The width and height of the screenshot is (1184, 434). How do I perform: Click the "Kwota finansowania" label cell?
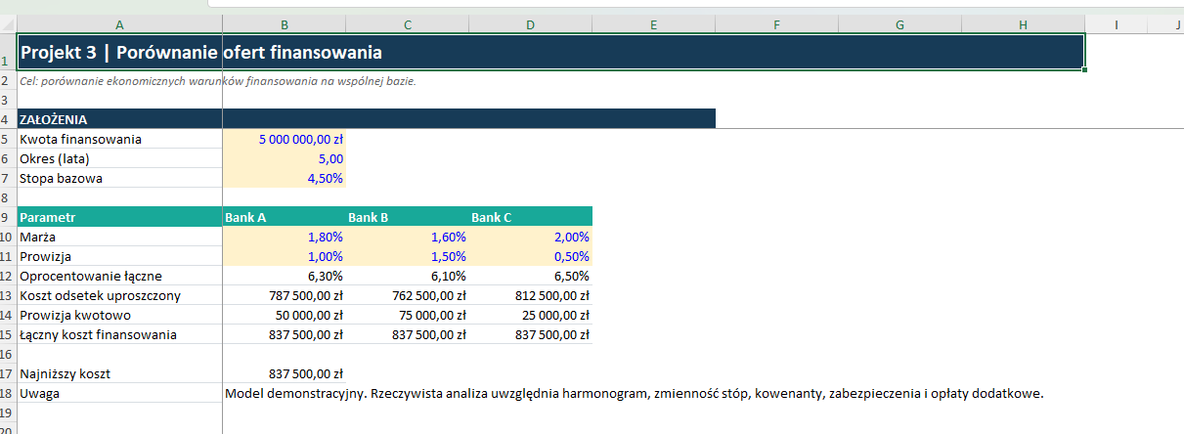[x=119, y=139]
